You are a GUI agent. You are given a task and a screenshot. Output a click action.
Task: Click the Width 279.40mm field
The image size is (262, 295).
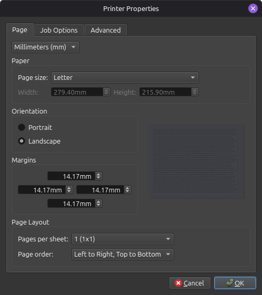[77, 92]
